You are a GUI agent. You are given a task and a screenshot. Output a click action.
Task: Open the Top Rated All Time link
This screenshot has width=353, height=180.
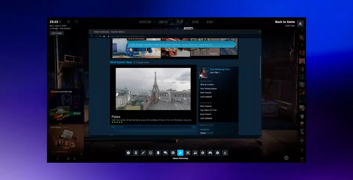tap(208, 110)
